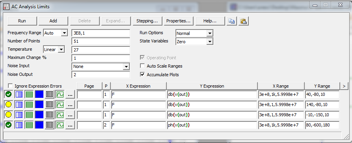Click the Maximum Change % field
This screenshot has width=352, height=143.
click(x=101, y=58)
